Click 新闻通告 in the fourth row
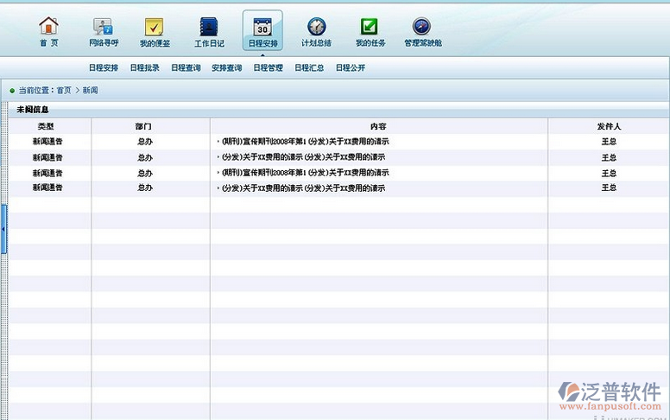This screenshot has width=670, height=420. [x=47, y=188]
